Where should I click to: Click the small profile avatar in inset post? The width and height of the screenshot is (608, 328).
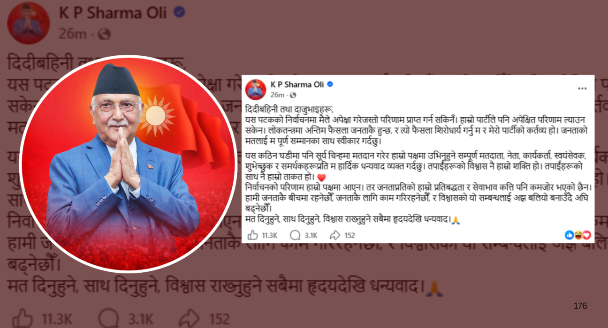point(256,89)
